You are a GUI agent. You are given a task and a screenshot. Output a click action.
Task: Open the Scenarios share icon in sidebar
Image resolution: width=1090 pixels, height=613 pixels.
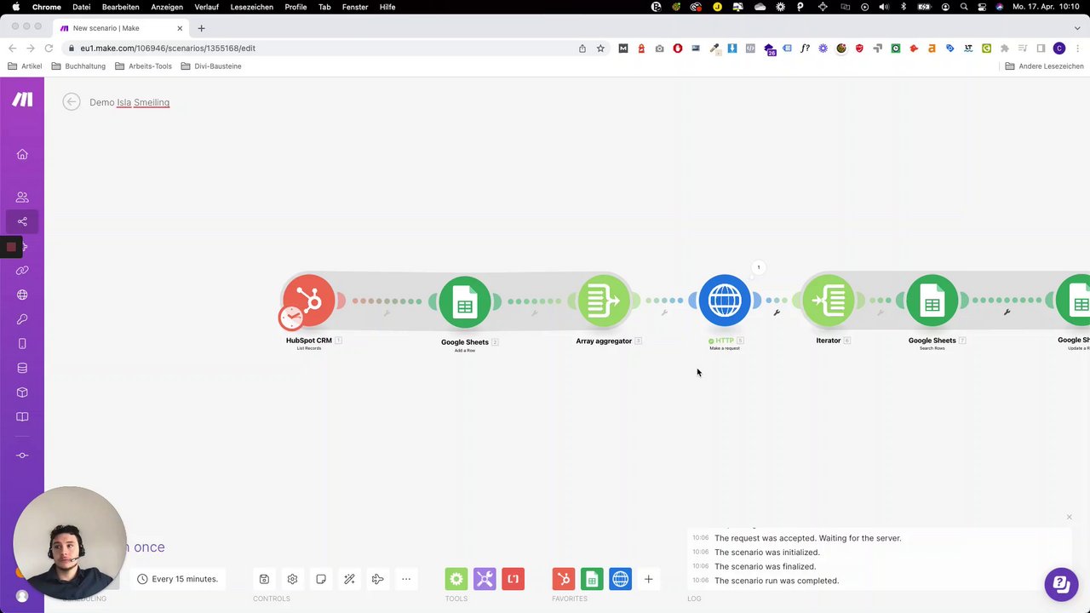pos(22,221)
